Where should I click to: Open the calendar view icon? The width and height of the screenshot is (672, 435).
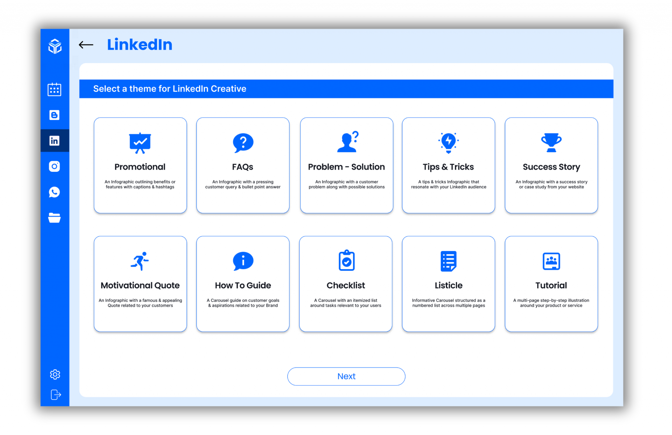(x=54, y=90)
